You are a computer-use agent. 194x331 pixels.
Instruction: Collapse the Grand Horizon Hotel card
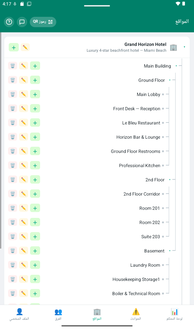coord(185,47)
